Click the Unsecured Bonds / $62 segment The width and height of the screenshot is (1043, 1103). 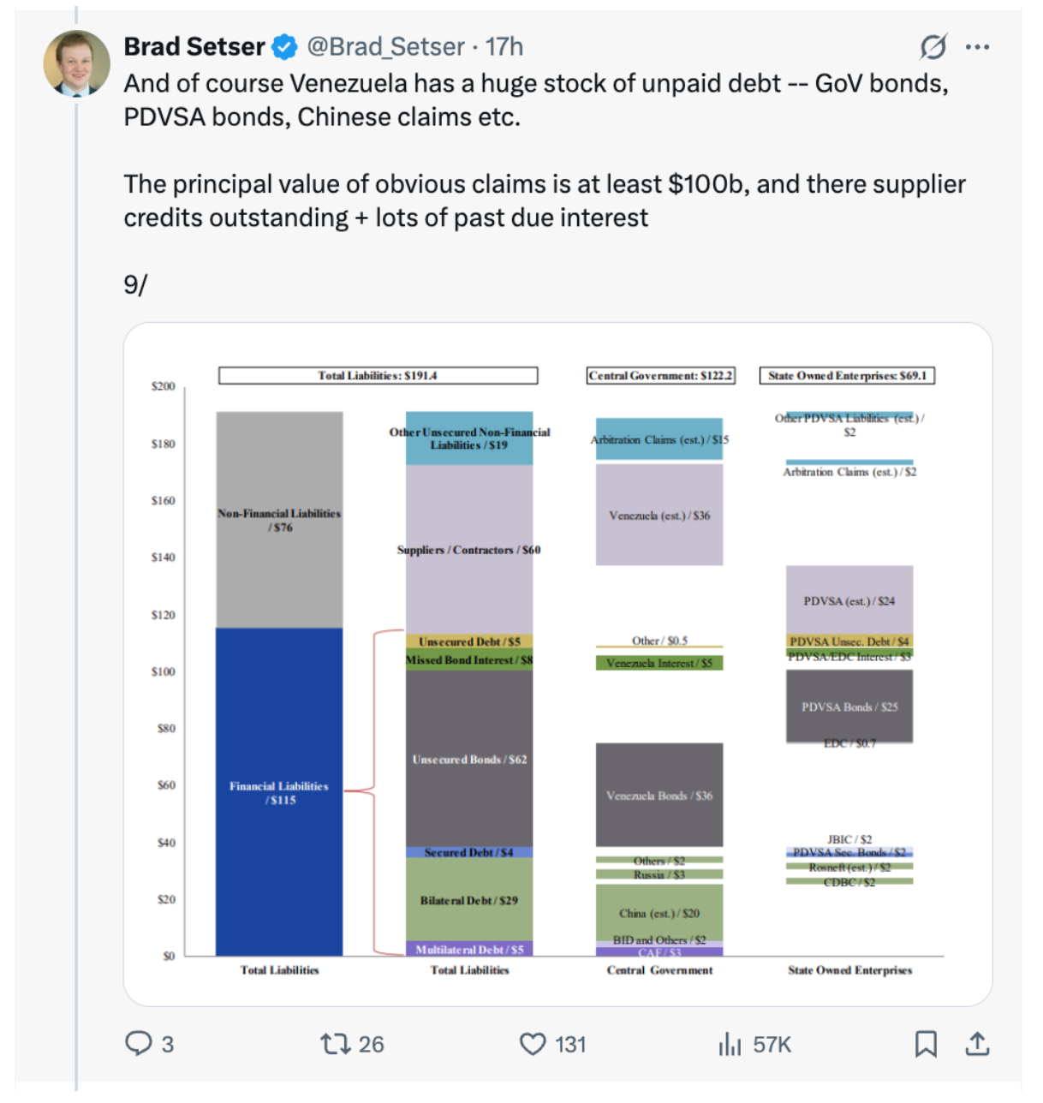[469, 760]
